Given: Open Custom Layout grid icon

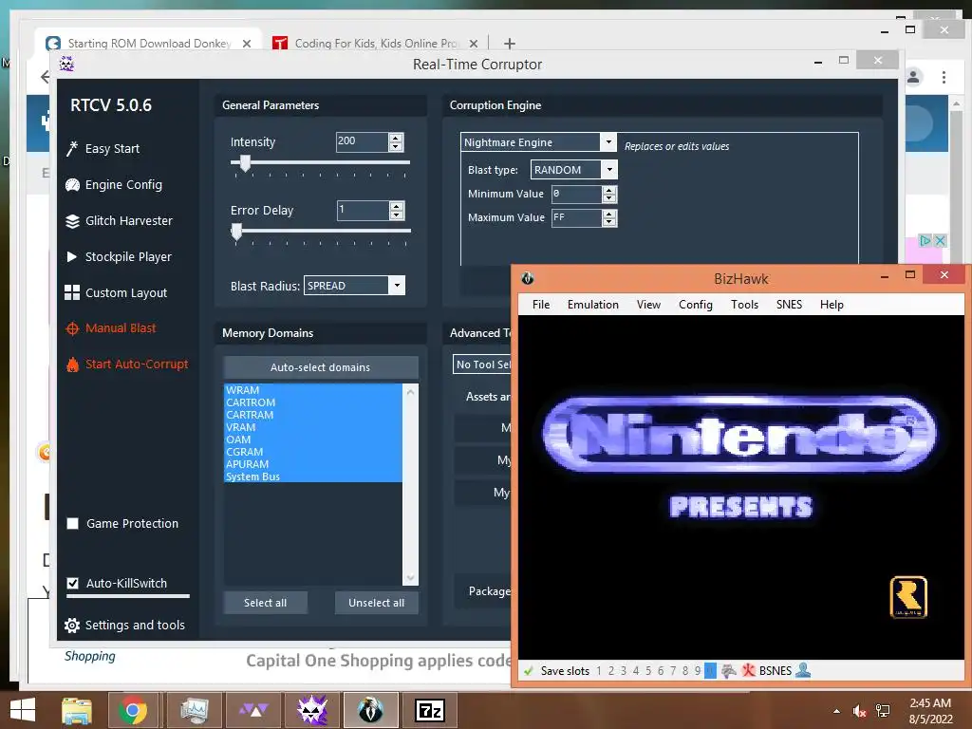Looking at the screenshot, I should coord(72,292).
